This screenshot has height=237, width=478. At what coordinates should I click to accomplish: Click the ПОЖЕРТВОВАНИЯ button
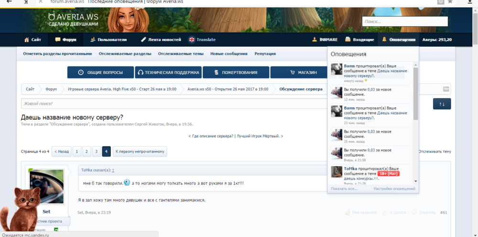tap(236, 72)
